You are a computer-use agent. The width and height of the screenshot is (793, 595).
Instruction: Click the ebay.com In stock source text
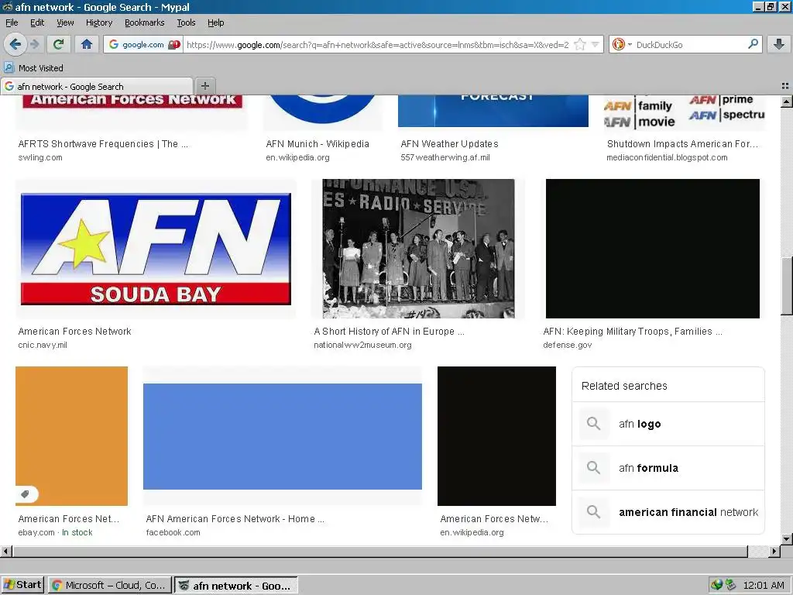click(x=56, y=532)
